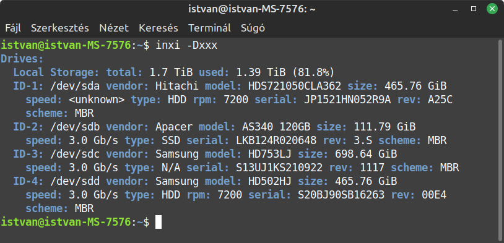Click the ID-2: label
This screenshot has width=504, height=243.
[28, 127]
